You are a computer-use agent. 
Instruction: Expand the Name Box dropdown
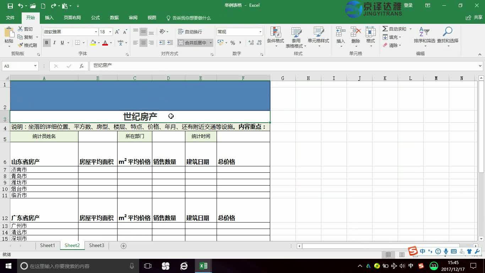pos(35,66)
